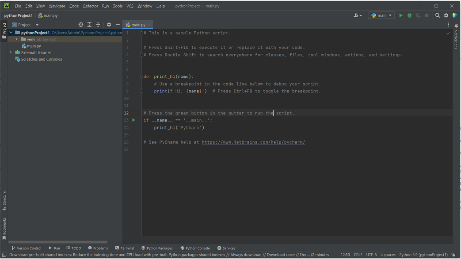Hide the Project panel with the minus icon
Image resolution: width=461 pixels, height=259 pixels.
click(x=118, y=25)
